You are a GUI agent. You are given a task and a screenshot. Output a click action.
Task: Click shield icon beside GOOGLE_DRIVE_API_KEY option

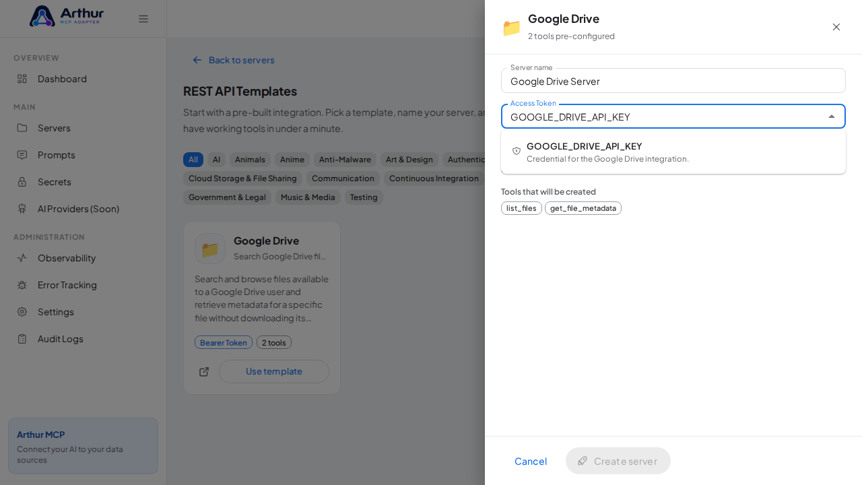pyautogui.click(x=517, y=151)
